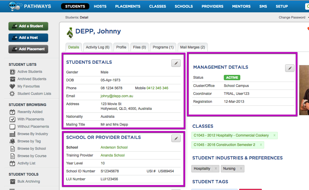This screenshot has width=309, height=190.
Task: Click the Add a Student button
Action: 28,26
